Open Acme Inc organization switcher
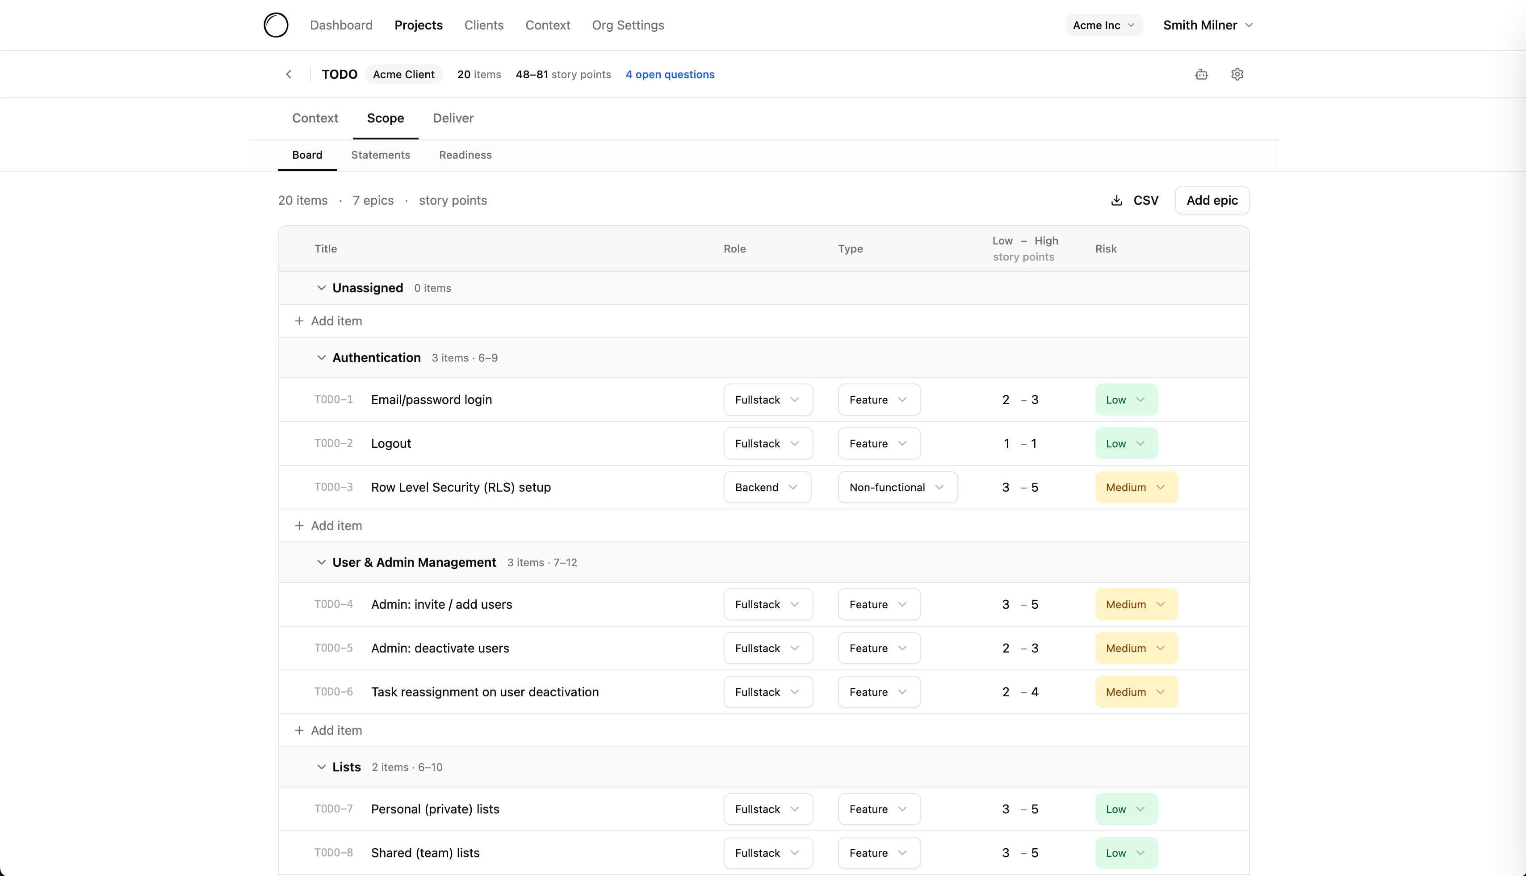The height and width of the screenshot is (876, 1526). (1103, 25)
